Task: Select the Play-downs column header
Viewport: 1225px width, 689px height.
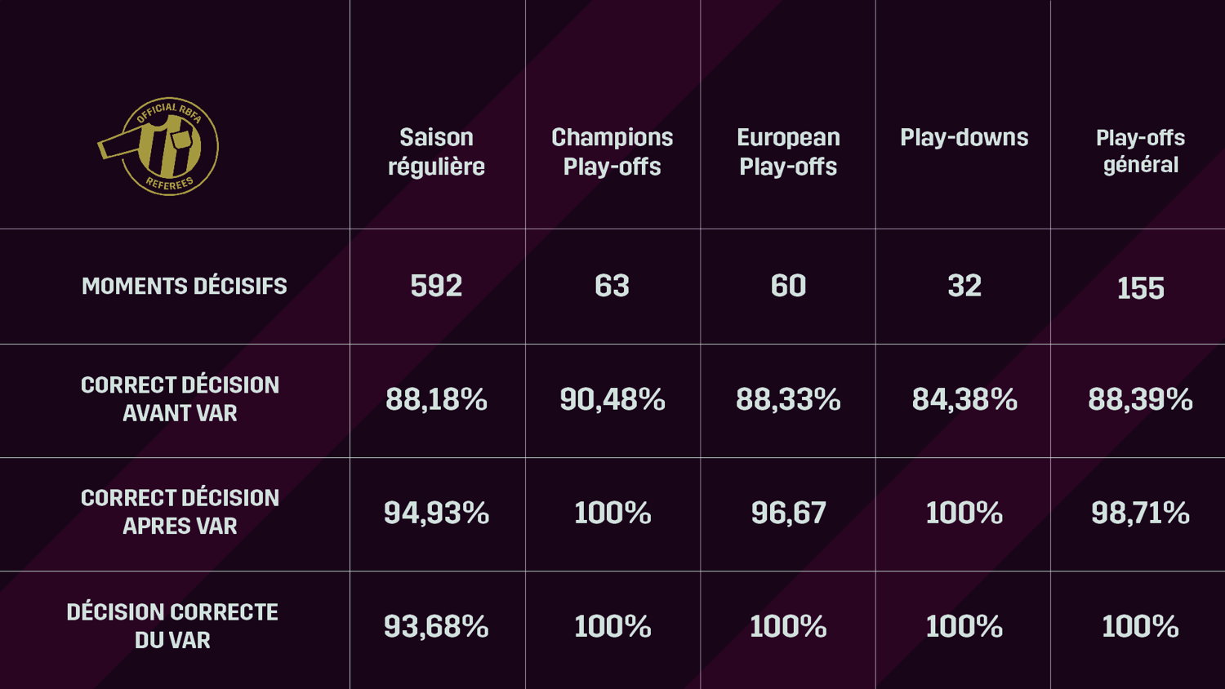Action: (x=964, y=137)
